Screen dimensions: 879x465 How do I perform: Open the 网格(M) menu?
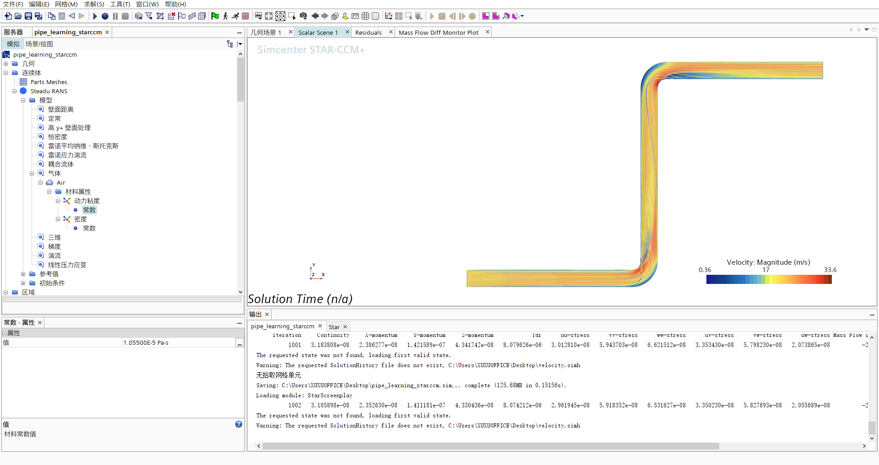pos(66,4)
